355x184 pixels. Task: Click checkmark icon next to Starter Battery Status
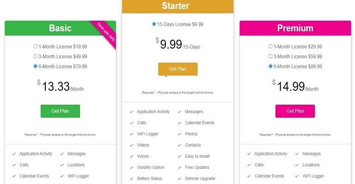tap(132, 178)
